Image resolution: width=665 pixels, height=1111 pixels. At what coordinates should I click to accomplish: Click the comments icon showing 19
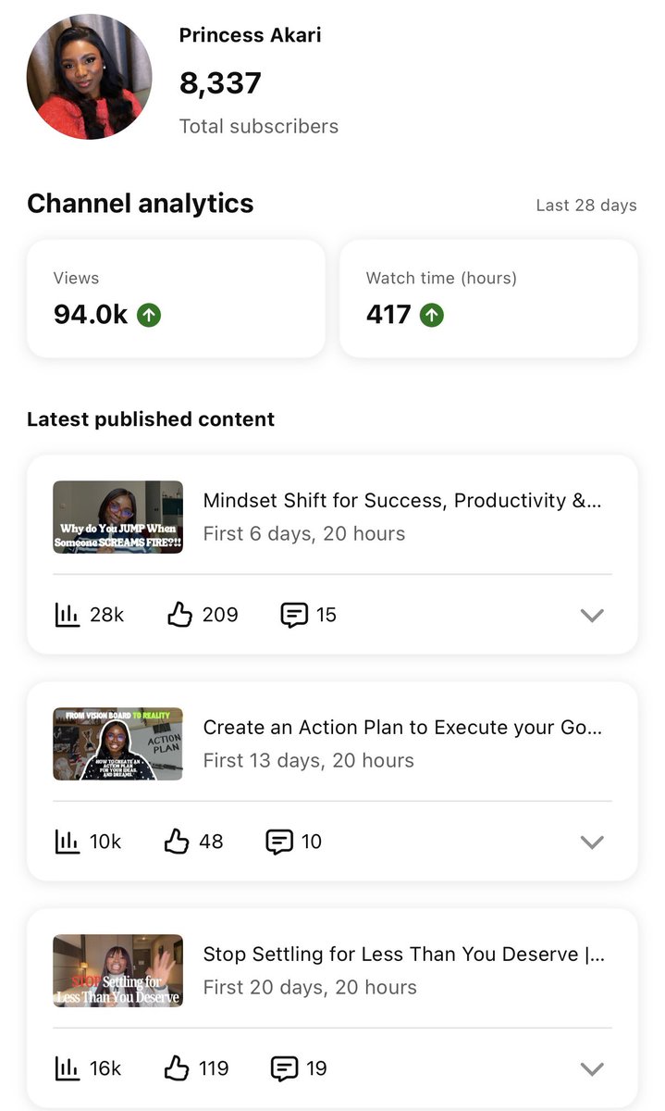point(285,1068)
